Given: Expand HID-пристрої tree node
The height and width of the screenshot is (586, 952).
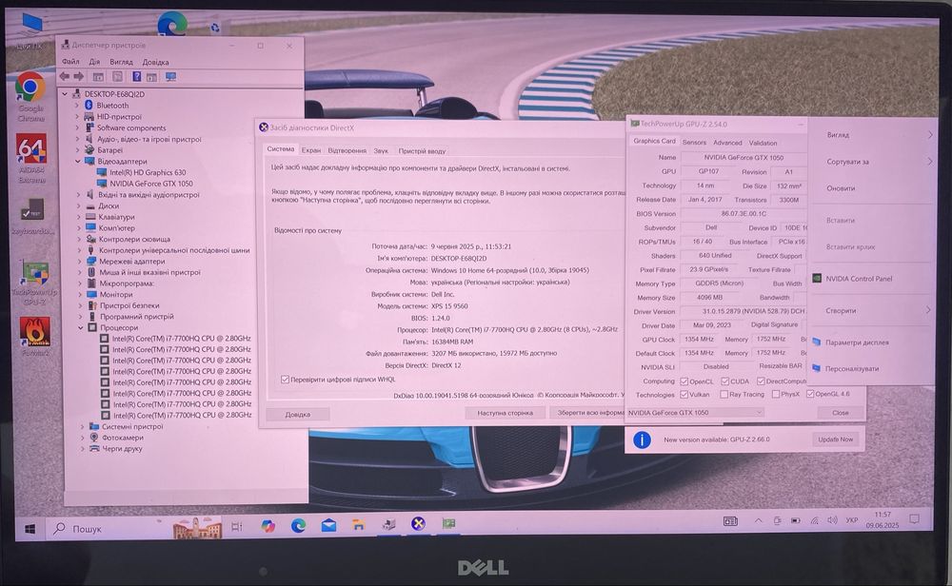Looking at the screenshot, I should pos(77,116).
